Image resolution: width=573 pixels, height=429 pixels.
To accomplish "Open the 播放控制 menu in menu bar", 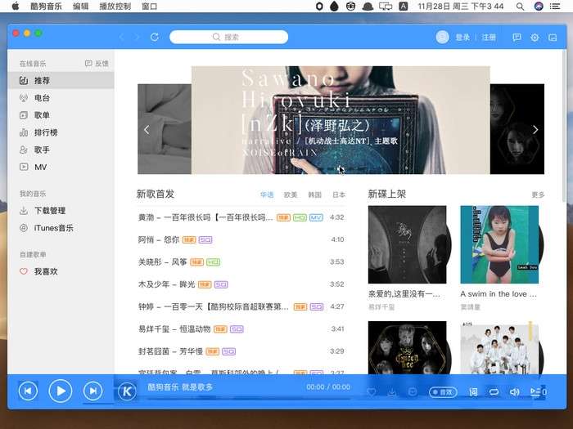I will point(115,7).
